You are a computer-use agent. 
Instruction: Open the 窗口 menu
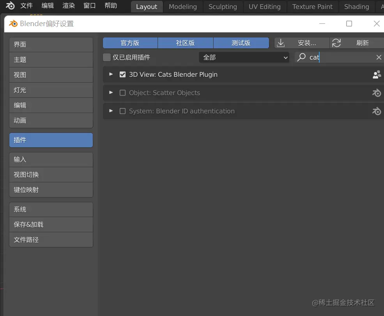click(x=90, y=5)
